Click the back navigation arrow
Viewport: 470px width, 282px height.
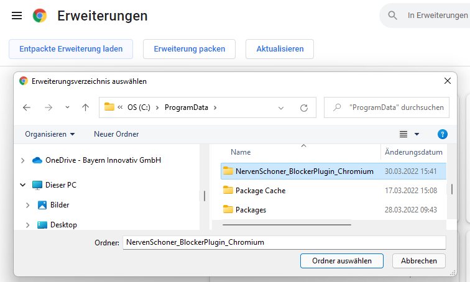pos(27,107)
